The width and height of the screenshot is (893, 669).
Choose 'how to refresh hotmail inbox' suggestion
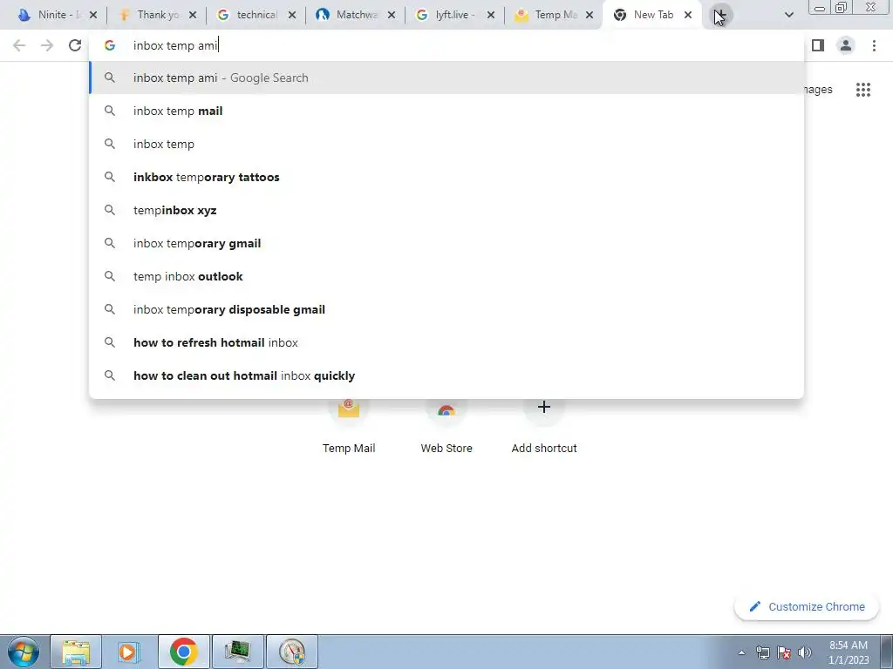446,342
